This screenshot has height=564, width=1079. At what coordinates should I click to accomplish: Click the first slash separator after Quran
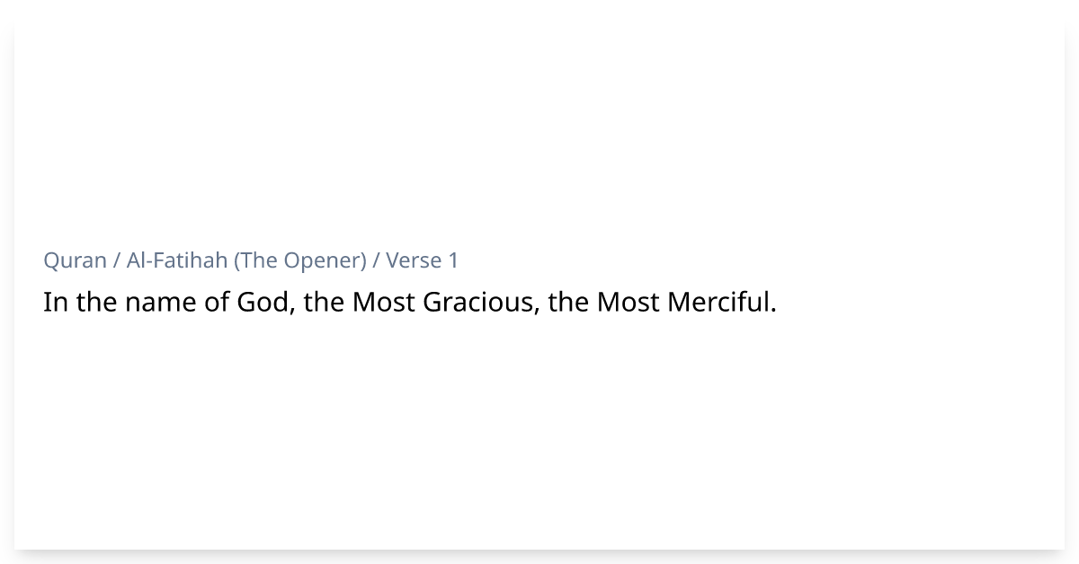[117, 260]
